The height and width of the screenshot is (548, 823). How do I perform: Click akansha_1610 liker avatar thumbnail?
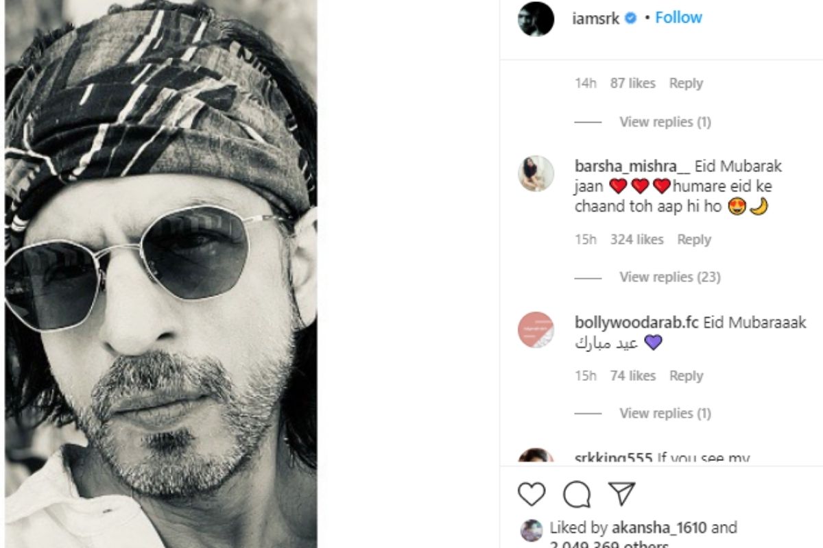click(532, 530)
